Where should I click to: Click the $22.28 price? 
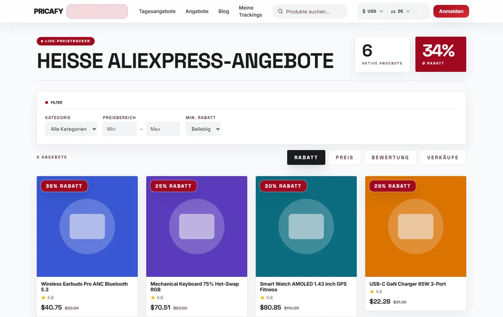(x=380, y=302)
